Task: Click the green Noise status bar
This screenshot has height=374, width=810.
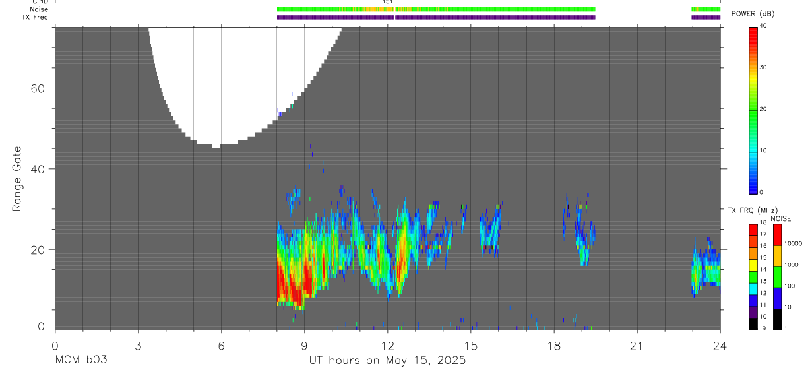Action: coord(435,9)
